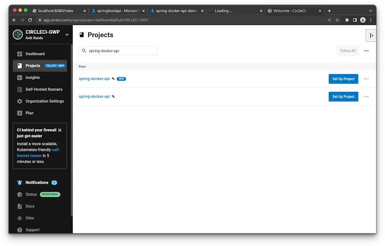The image size is (385, 246).
Task: Click the project search input field
Action: pos(118,51)
